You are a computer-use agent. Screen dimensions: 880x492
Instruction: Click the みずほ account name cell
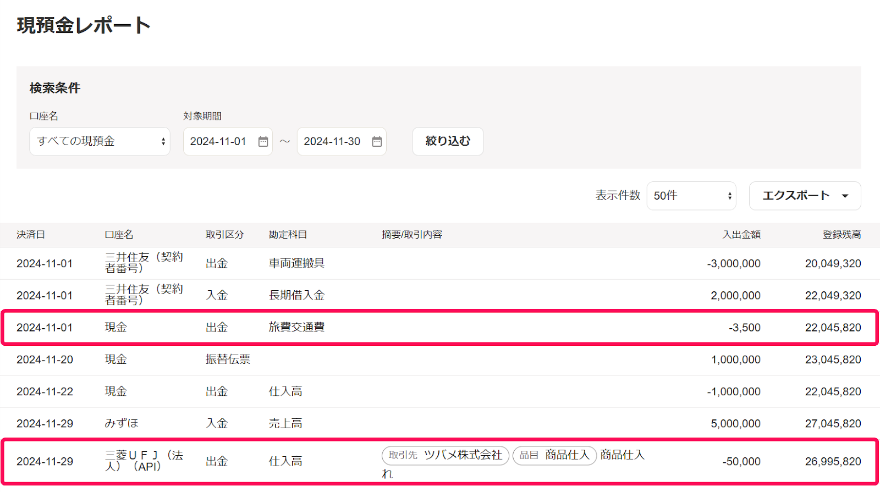pos(122,423)
